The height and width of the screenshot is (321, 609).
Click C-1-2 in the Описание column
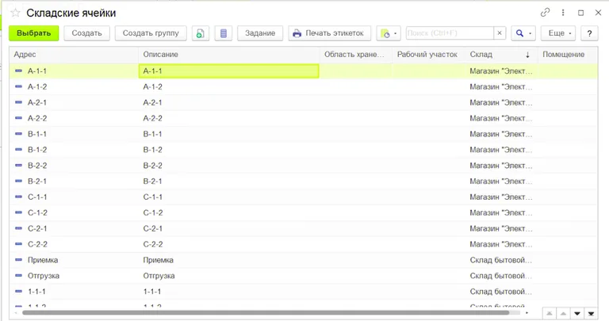pos(152,212)
